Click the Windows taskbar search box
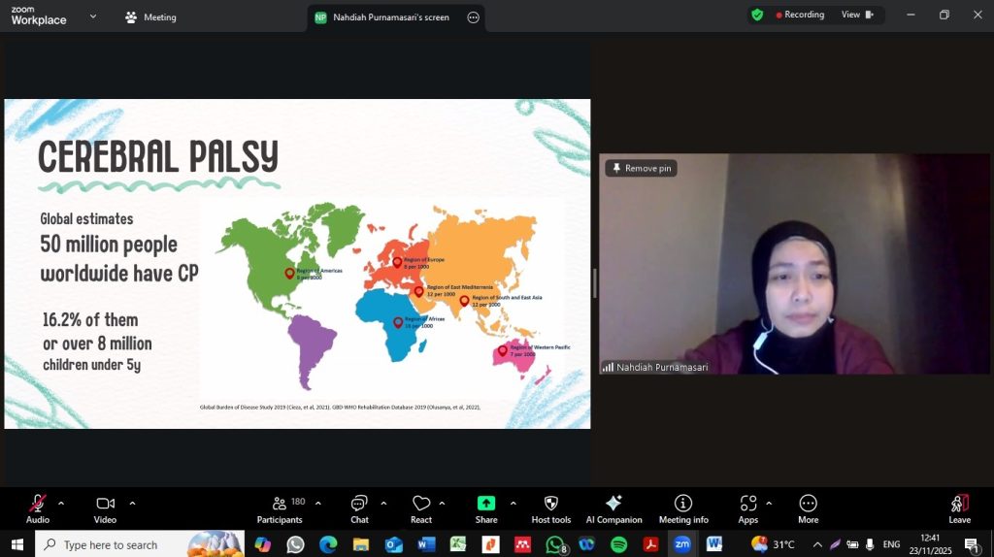The image size is (994, 557). [121, 544]
